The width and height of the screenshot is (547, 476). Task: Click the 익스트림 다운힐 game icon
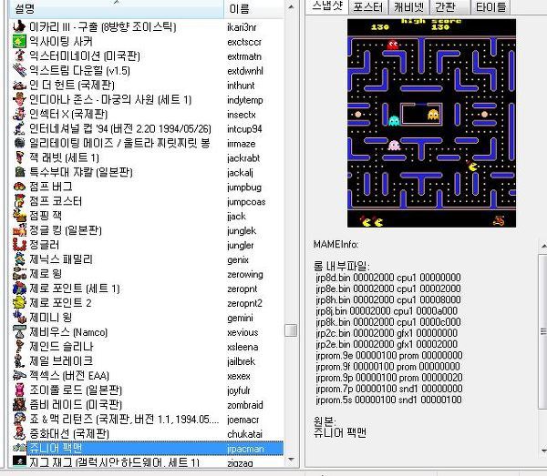coord(19,70)
